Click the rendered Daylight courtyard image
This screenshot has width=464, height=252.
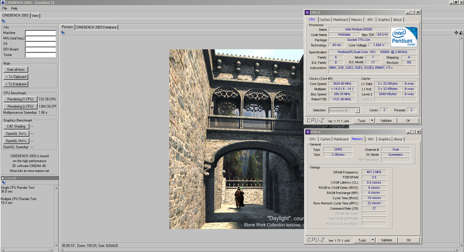[236, 139]
